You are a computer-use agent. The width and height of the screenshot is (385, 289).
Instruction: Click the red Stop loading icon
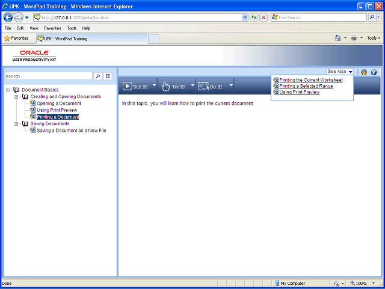pyautogui.click(x=263, y=17)
